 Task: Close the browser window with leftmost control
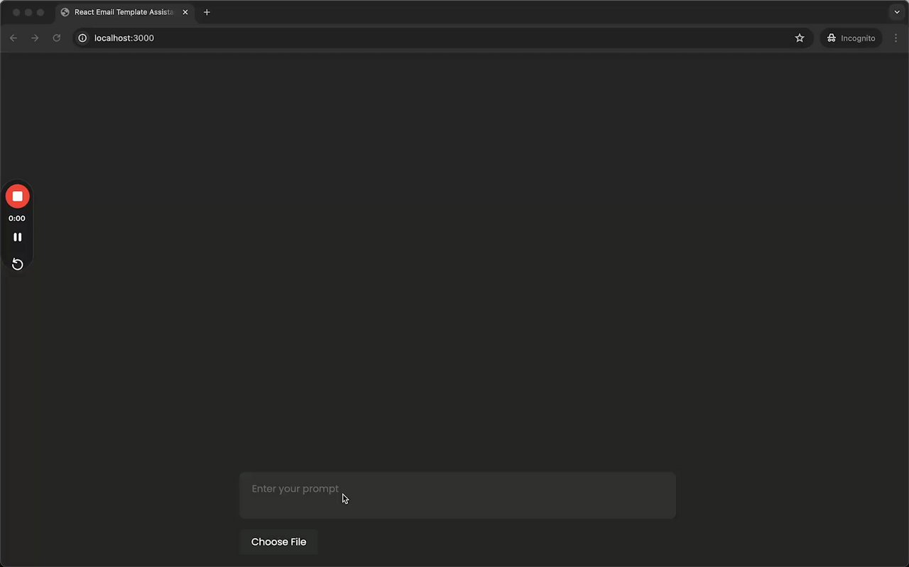click(16, 12)
